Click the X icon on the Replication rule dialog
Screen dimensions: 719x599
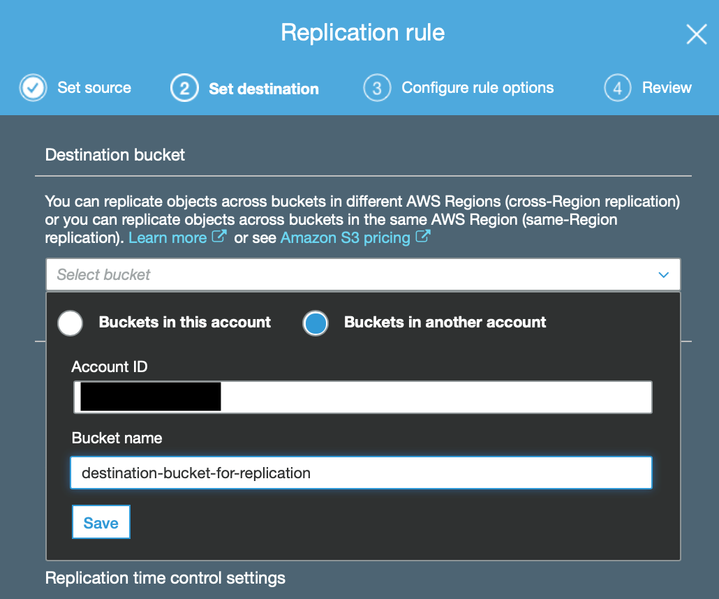click(x=696, y=34)
